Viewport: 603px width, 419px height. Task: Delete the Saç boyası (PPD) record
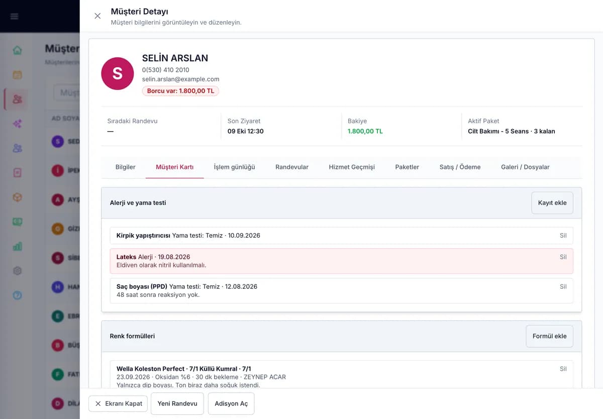[563, 286]
